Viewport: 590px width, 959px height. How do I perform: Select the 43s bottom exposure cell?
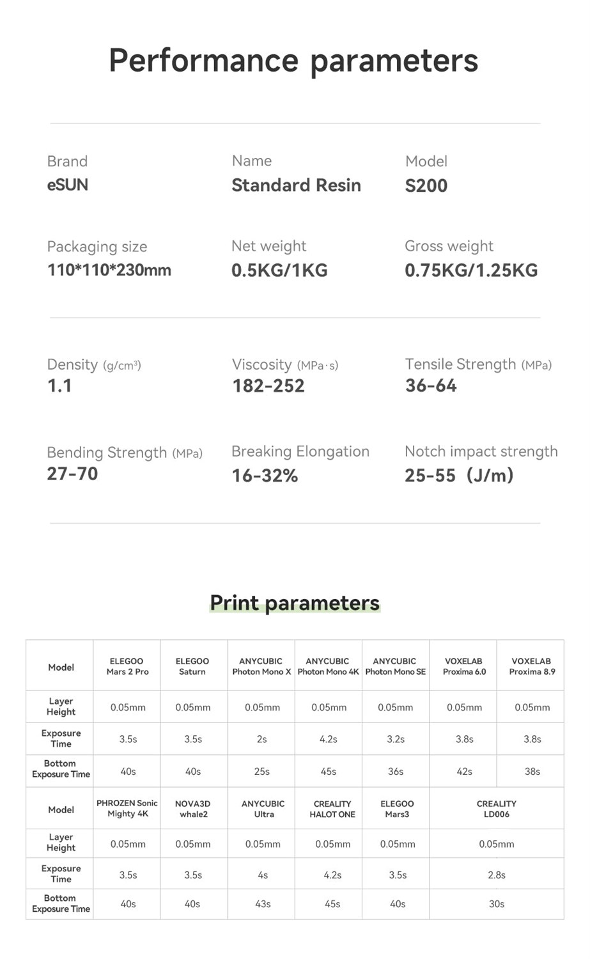coord(263,904)
